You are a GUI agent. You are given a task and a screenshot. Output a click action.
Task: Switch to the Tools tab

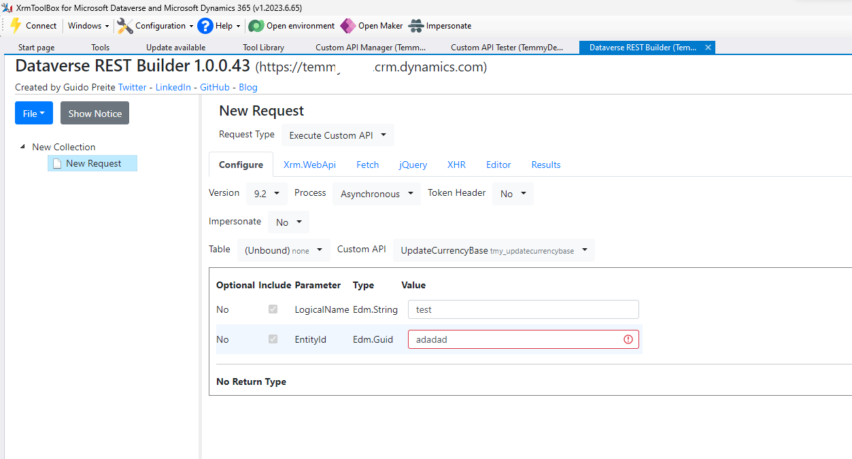(x=101, y=48)
